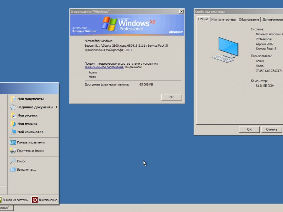Click '64,0 МБ ОЗУ' memory text

point(265,86)
